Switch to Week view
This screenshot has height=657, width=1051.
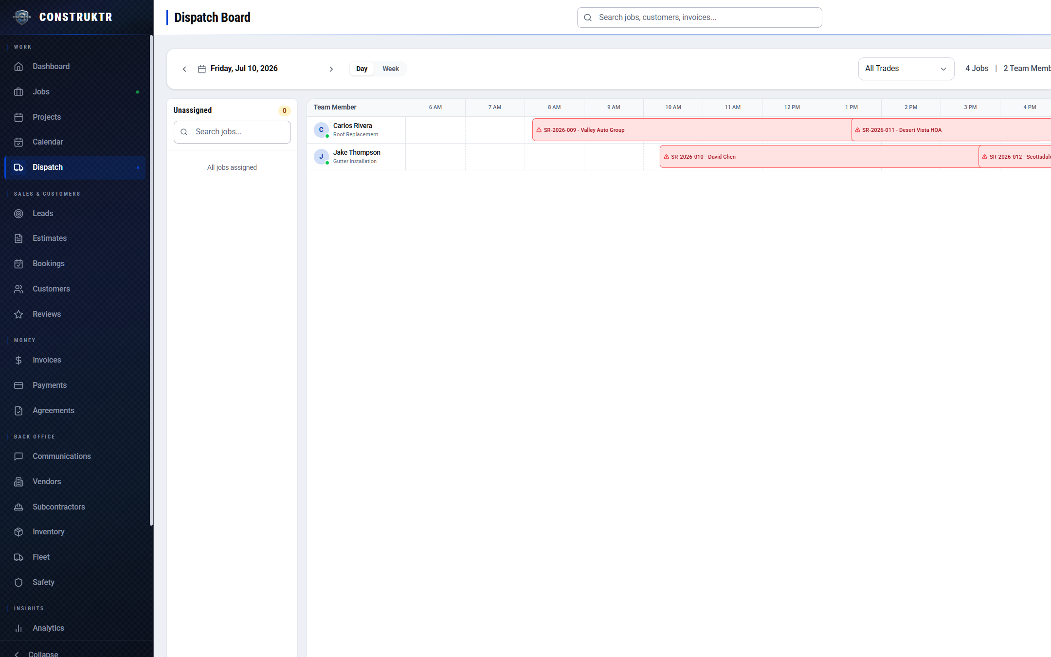pos(391,69)
